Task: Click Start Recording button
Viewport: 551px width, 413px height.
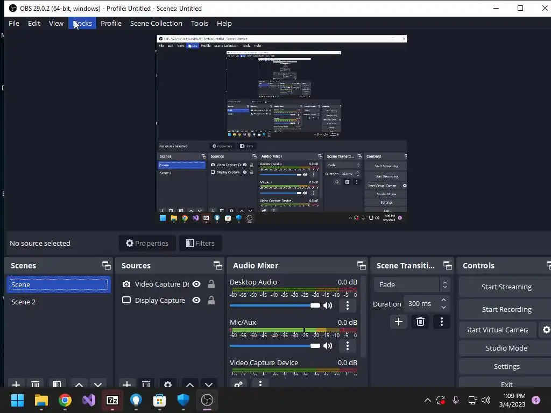Action: pyautogui.click(x=506, y=309)
